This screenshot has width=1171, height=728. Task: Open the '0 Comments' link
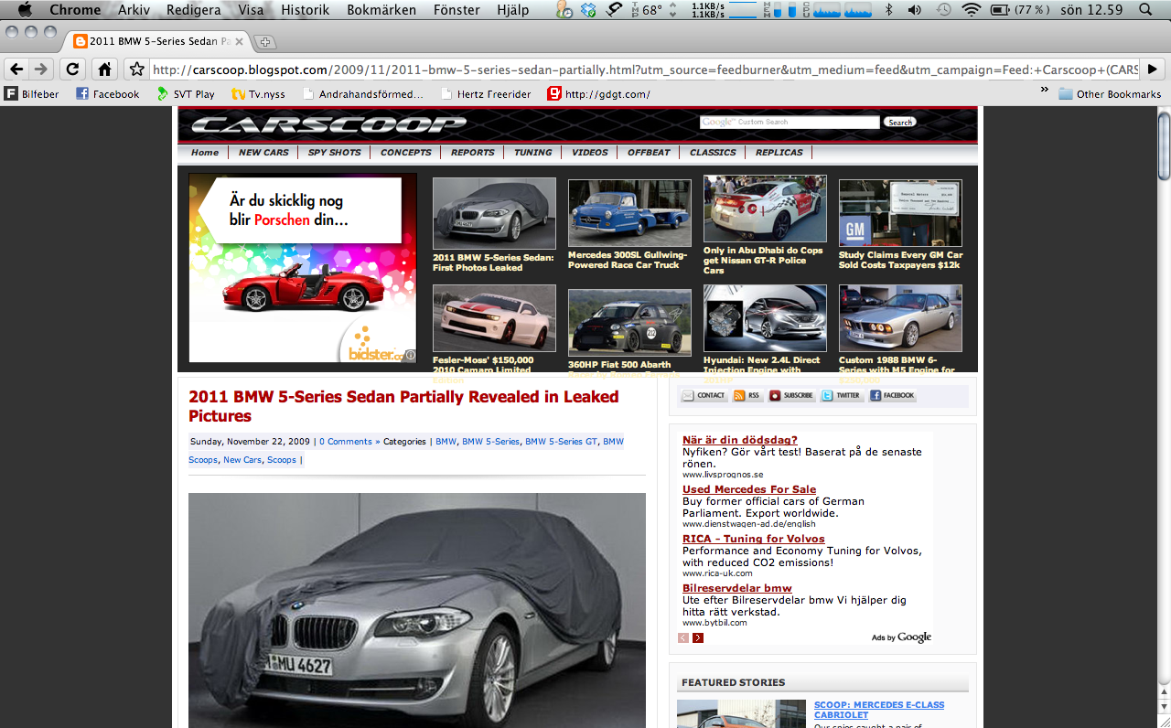click(x=349, y=442)
